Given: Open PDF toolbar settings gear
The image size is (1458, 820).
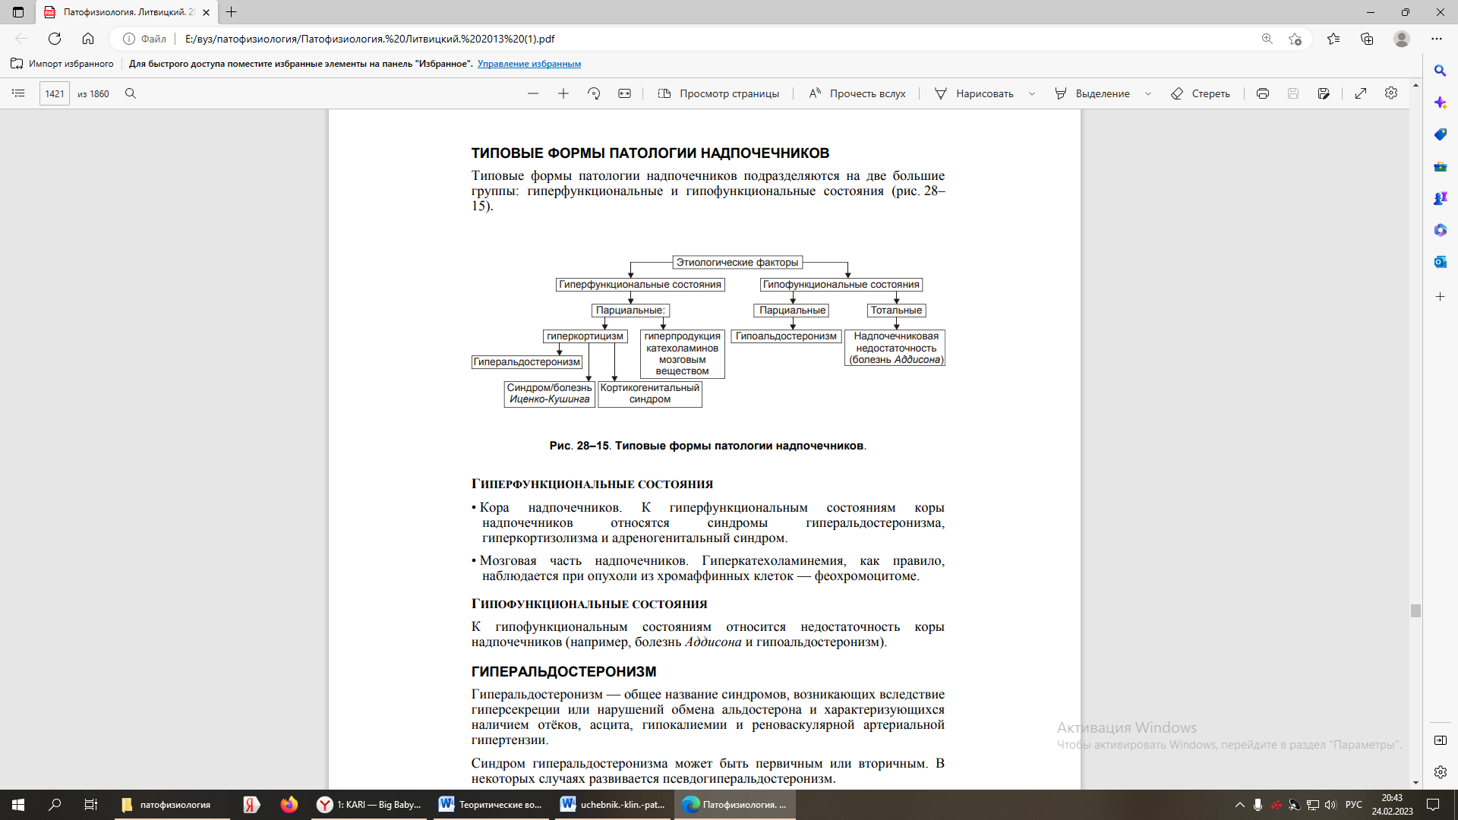Looking at the screenshot, I should point(1391,93).
